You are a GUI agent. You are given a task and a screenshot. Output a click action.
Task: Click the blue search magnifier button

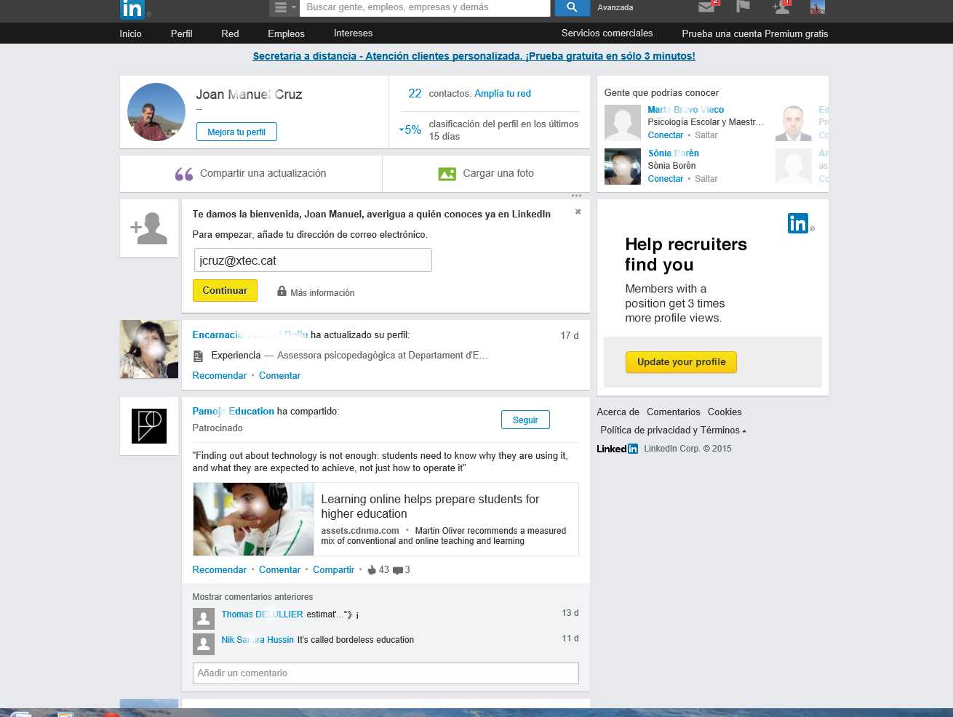click(x=572, y=7)
